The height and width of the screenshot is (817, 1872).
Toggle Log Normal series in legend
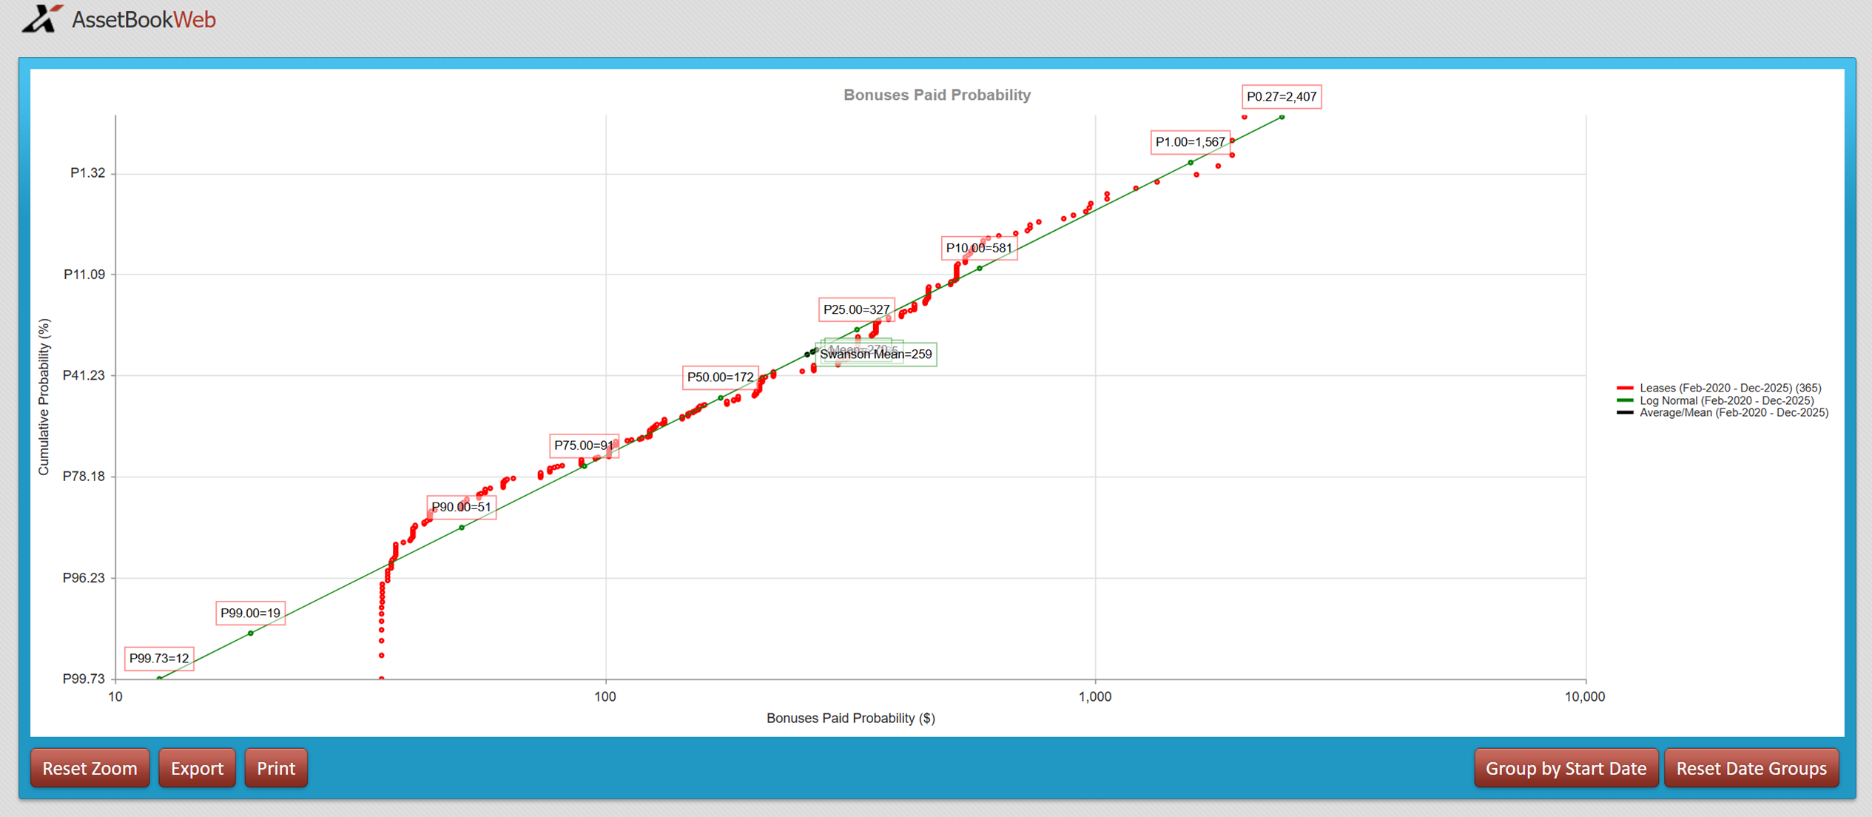coord(1725,400)
